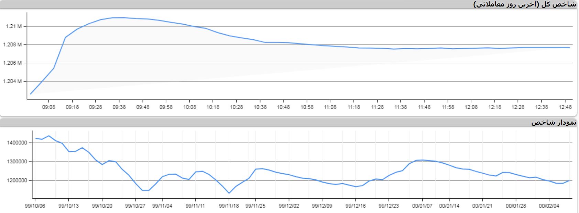
Task: Click the intraday line's peak near 09:38
Action: pyautogui.click(x=119, y=17)
